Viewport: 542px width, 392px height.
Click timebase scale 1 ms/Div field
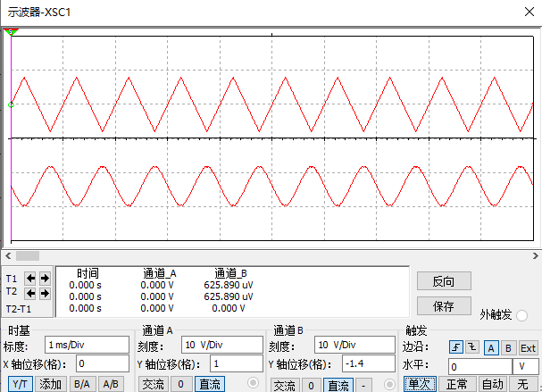[88, 345]
